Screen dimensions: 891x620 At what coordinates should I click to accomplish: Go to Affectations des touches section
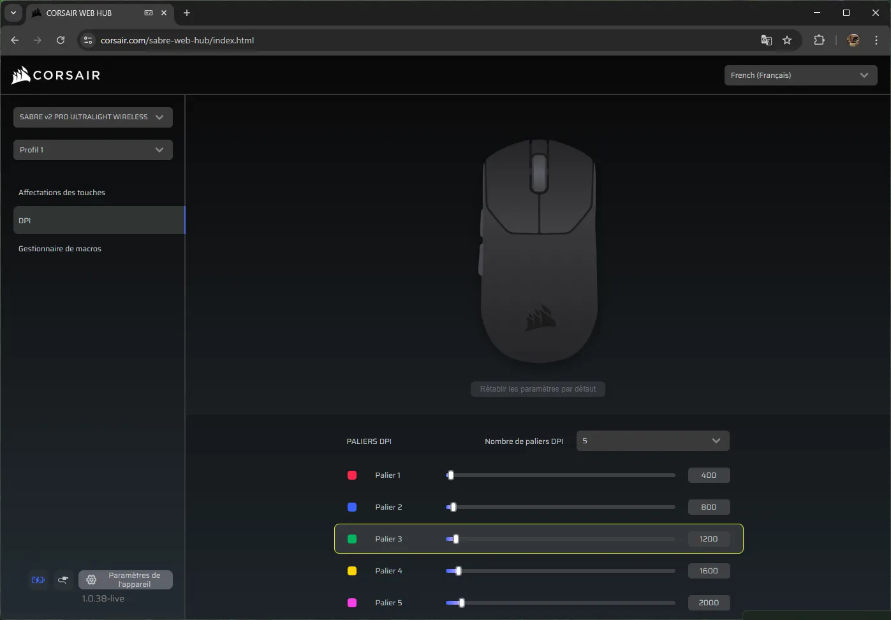point(62,193)
